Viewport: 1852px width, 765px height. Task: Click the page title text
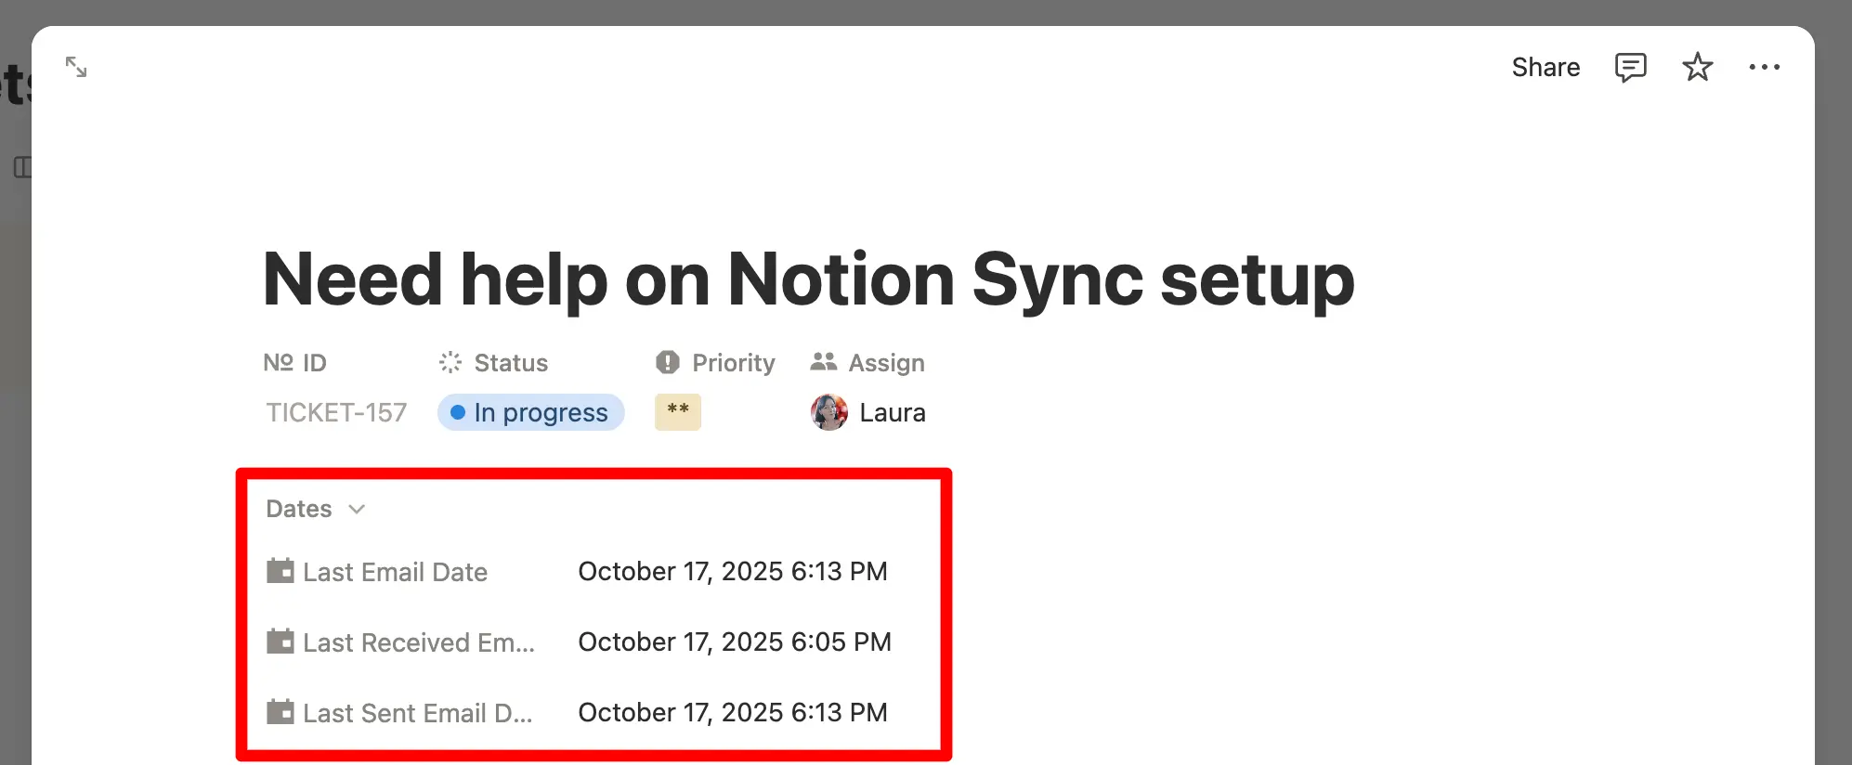(x=806, y=279)
